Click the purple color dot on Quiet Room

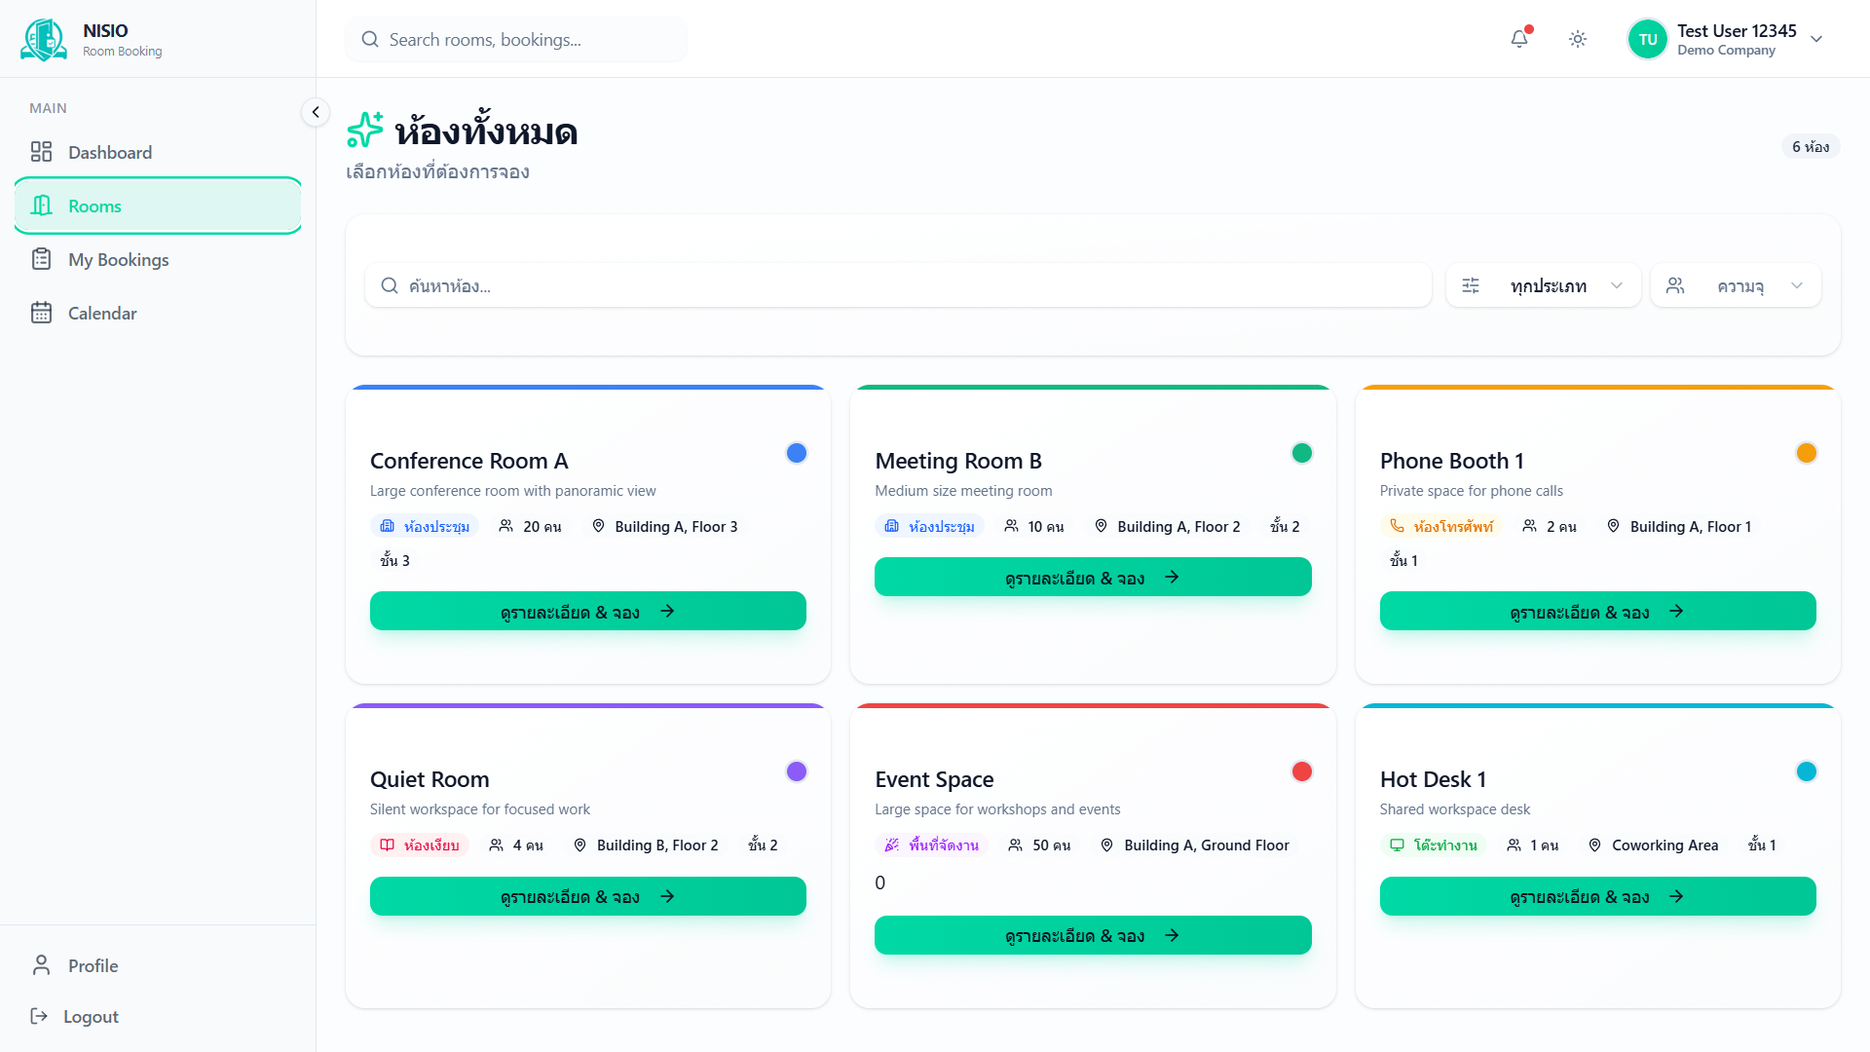796,771
